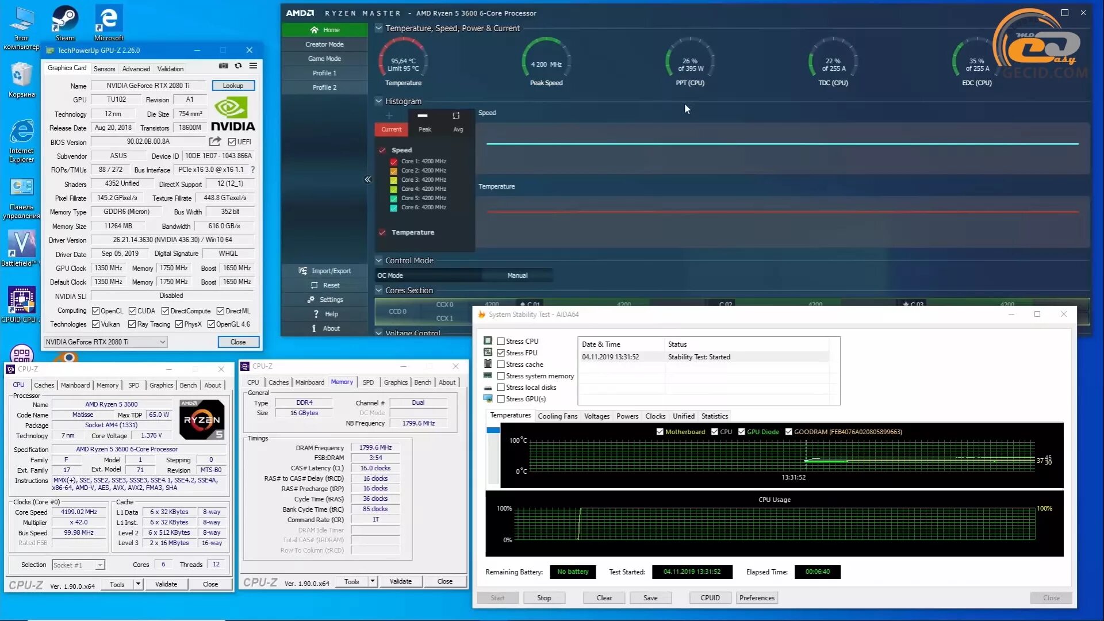The image size is (1104, 621).
Task: Open the GPU-Z hamburger menu
Action: (x=253, y=66)
